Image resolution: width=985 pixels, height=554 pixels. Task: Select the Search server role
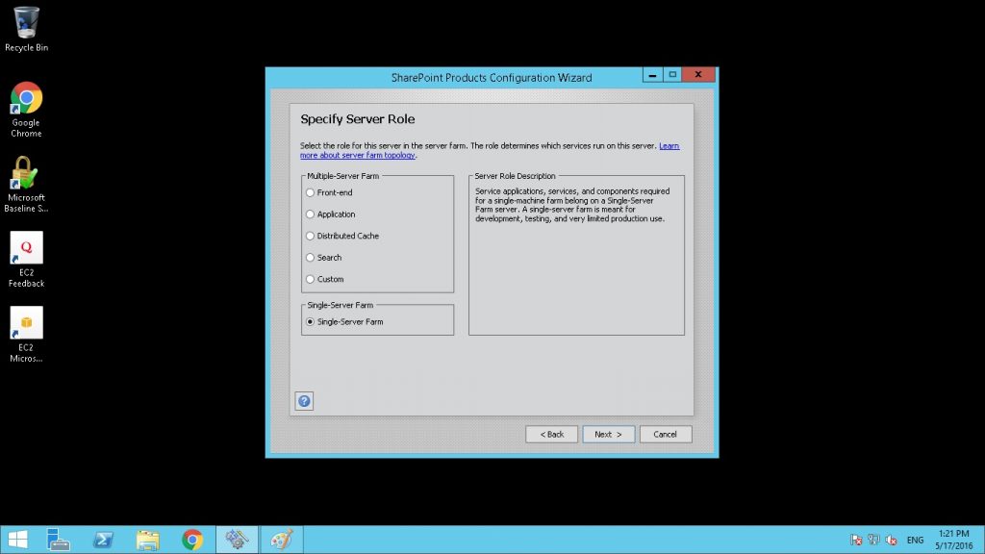tap(310, 258)
